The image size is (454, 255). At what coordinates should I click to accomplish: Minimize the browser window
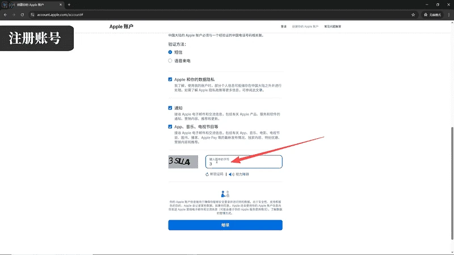click(427, 5)
